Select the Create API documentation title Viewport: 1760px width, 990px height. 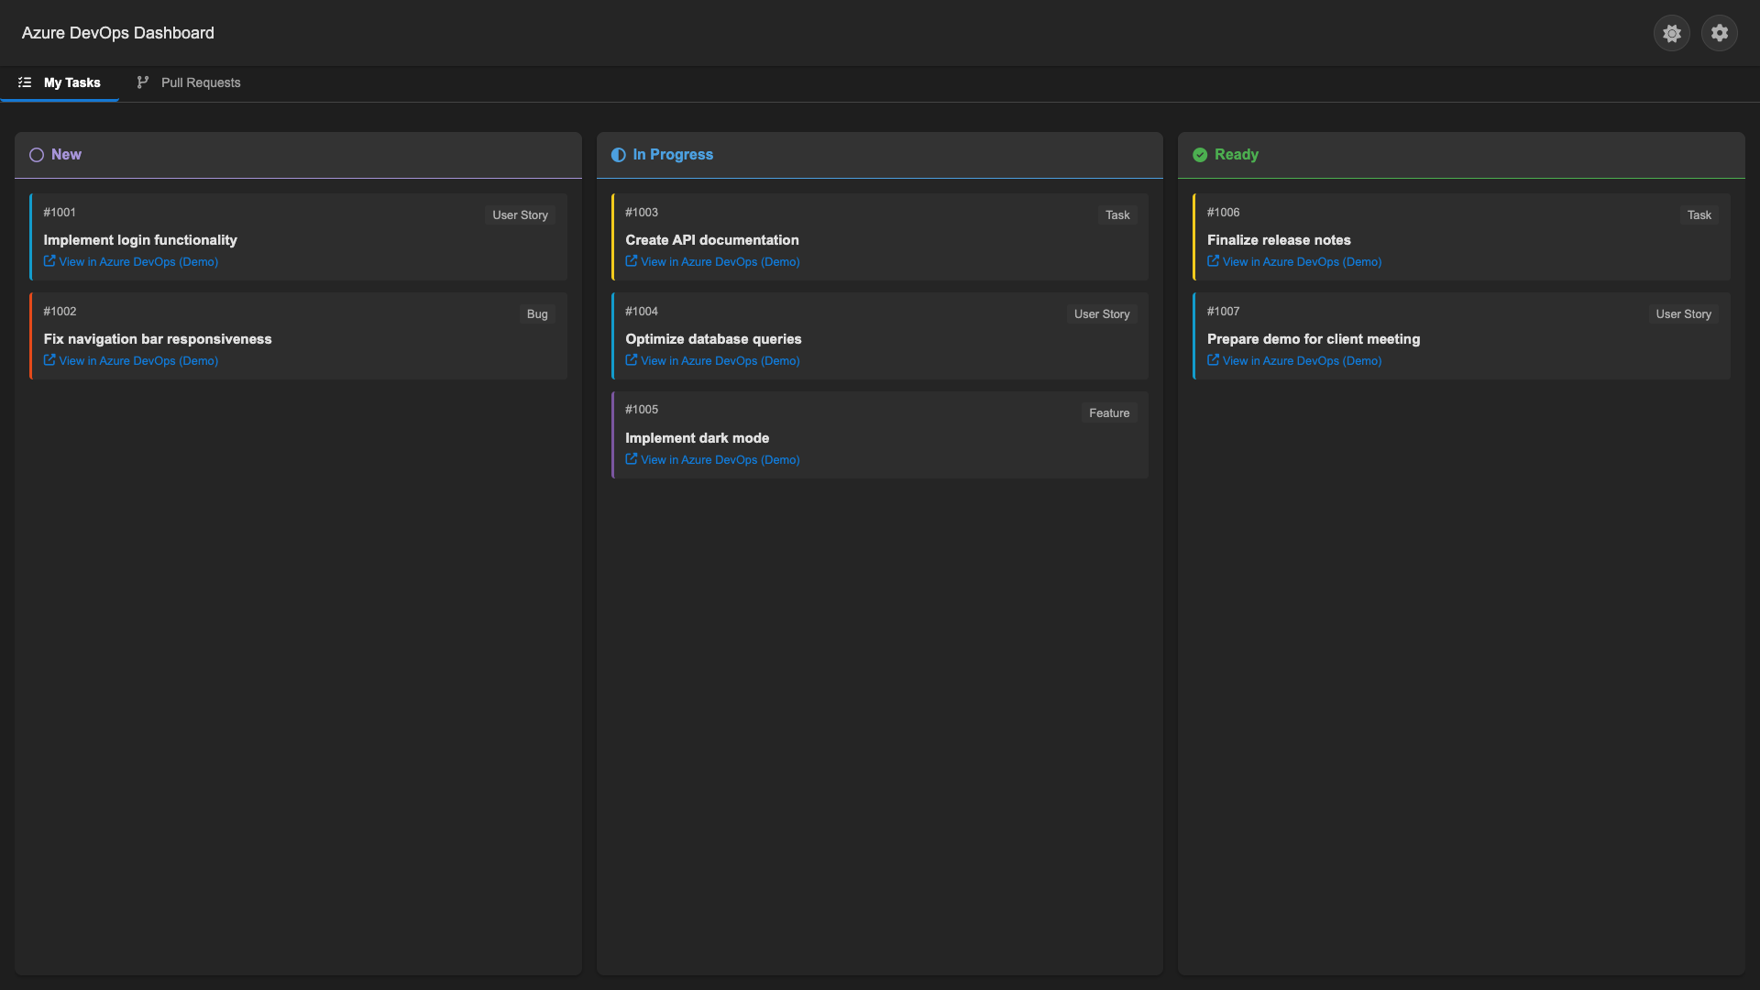pyautogui.click(x=712, y=240)
